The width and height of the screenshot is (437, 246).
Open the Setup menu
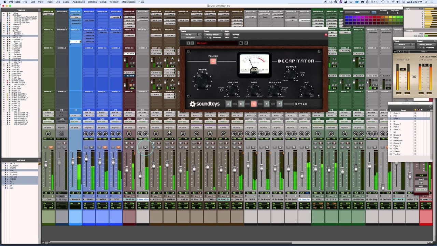tap(103, 2)
